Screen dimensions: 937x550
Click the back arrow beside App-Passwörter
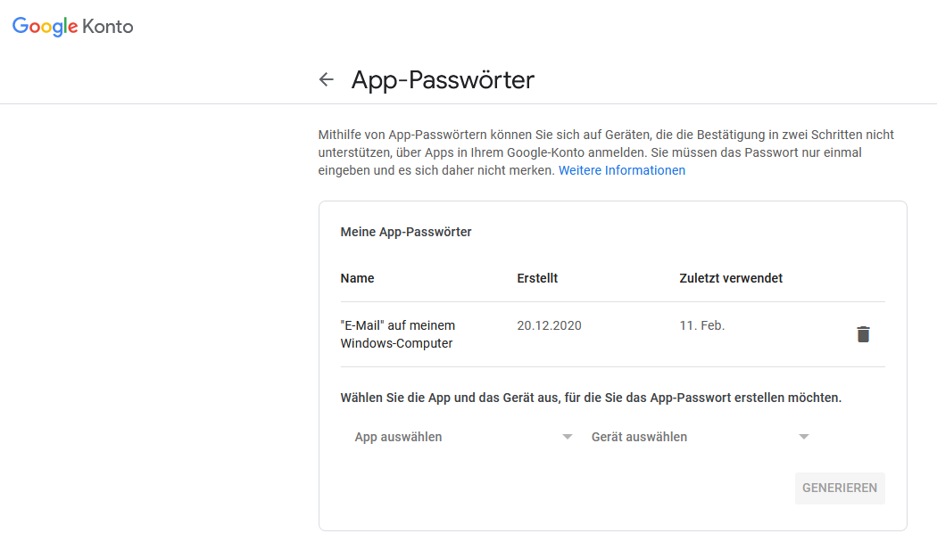pyautogui.click(x=327, y=80)
